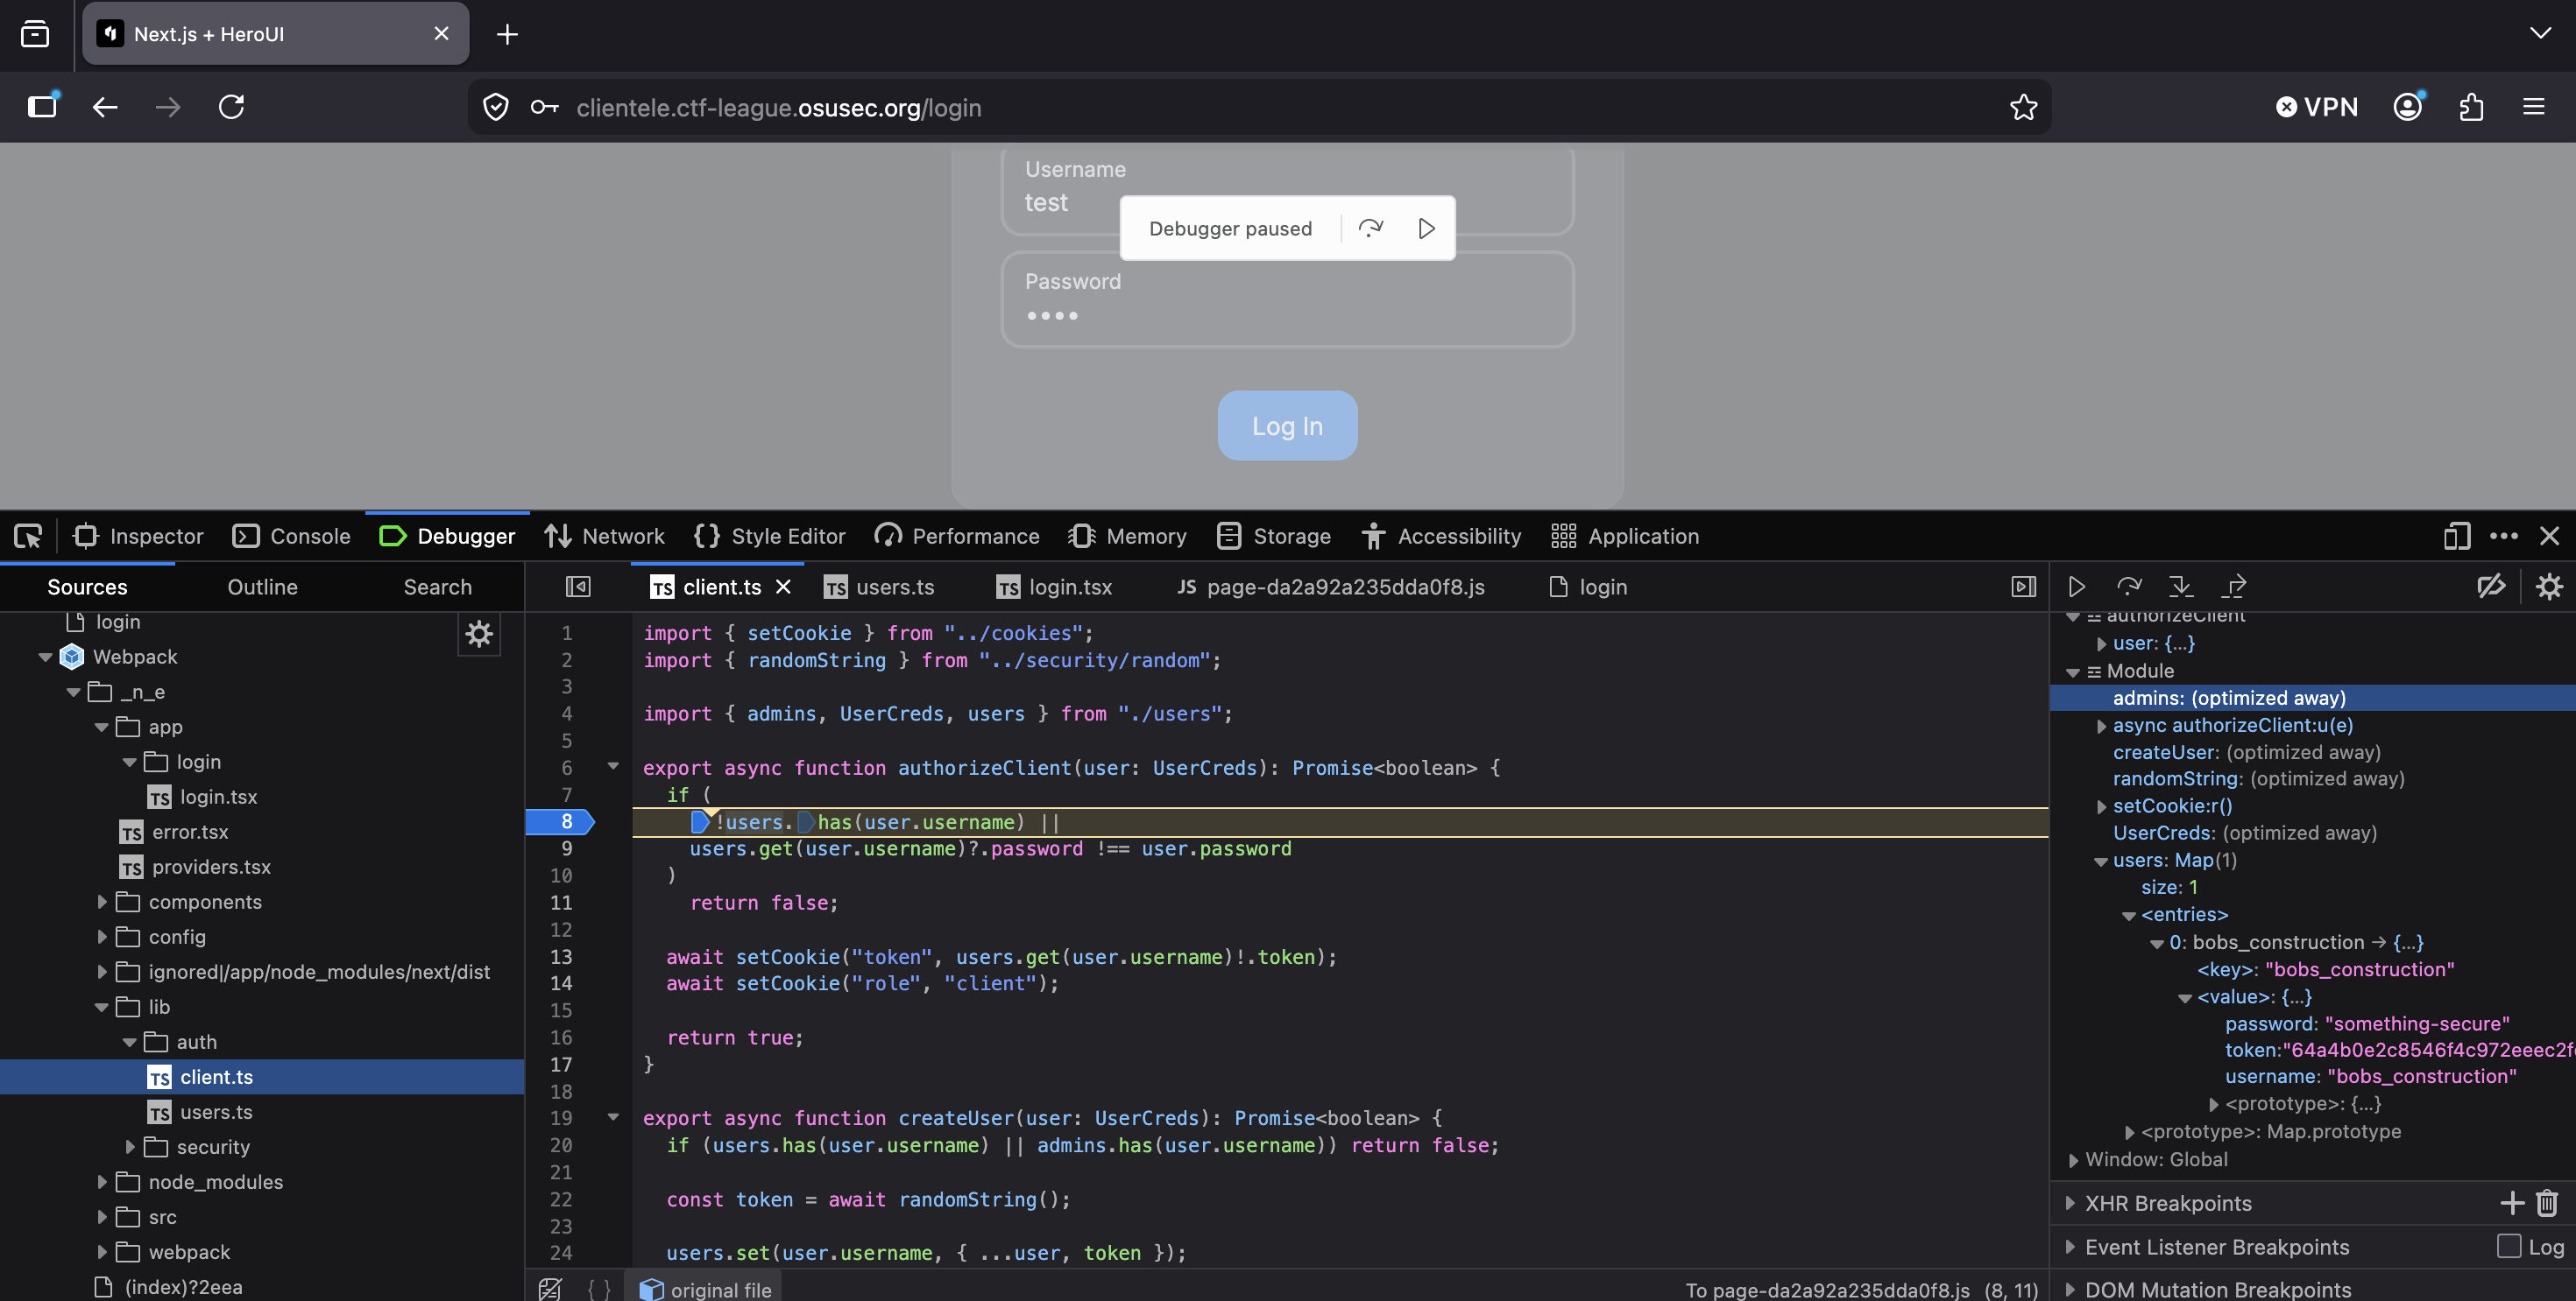Remove XHR breakpoints using the trash icon

tap(2546, 1203)
